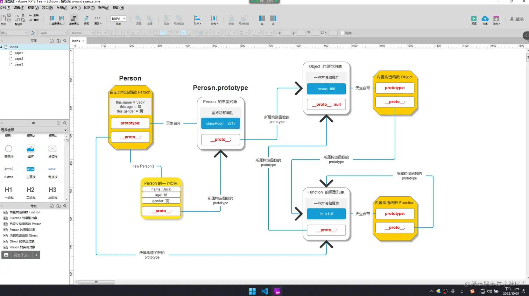Viewport: 529px width, 296px height.
Task: Click the add page icon in the pages panel
Action: coord(52,41)
